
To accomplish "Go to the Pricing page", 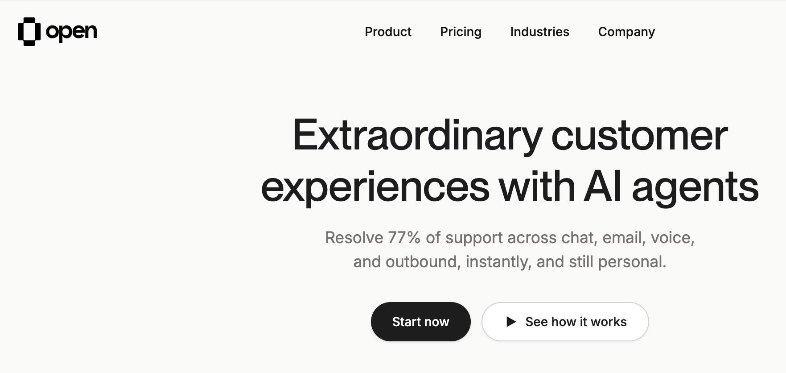I will (461, 32).
